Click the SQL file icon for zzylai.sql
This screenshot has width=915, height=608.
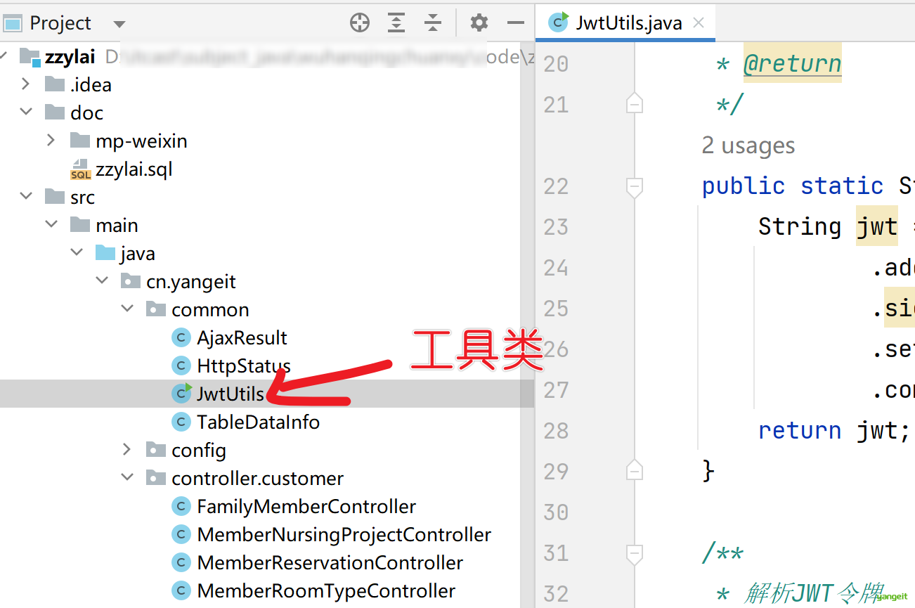coord(81,169)
